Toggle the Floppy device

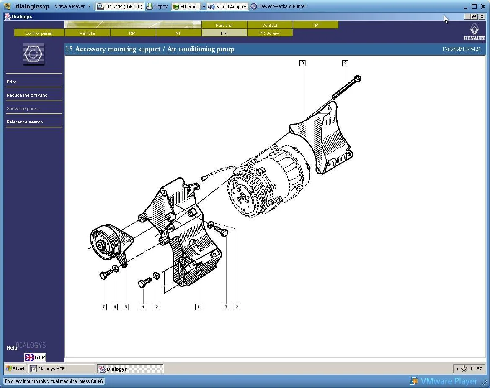(x=157, y=7)
